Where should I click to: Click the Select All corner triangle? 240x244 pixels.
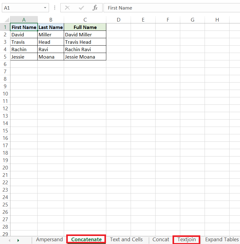pyautogui.click(x=7, y=20)
